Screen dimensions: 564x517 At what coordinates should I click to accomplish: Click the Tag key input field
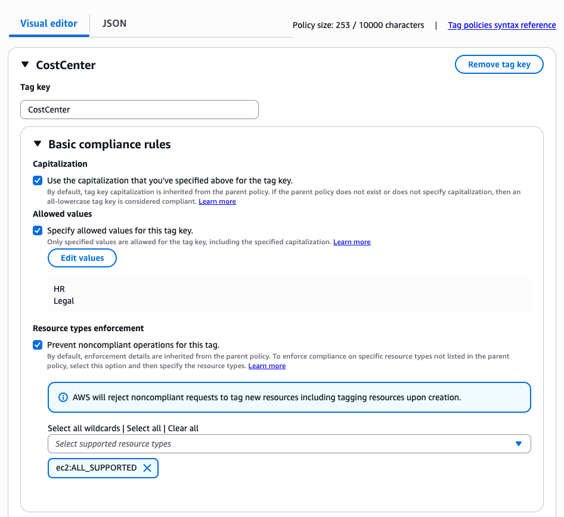[139, 110]
